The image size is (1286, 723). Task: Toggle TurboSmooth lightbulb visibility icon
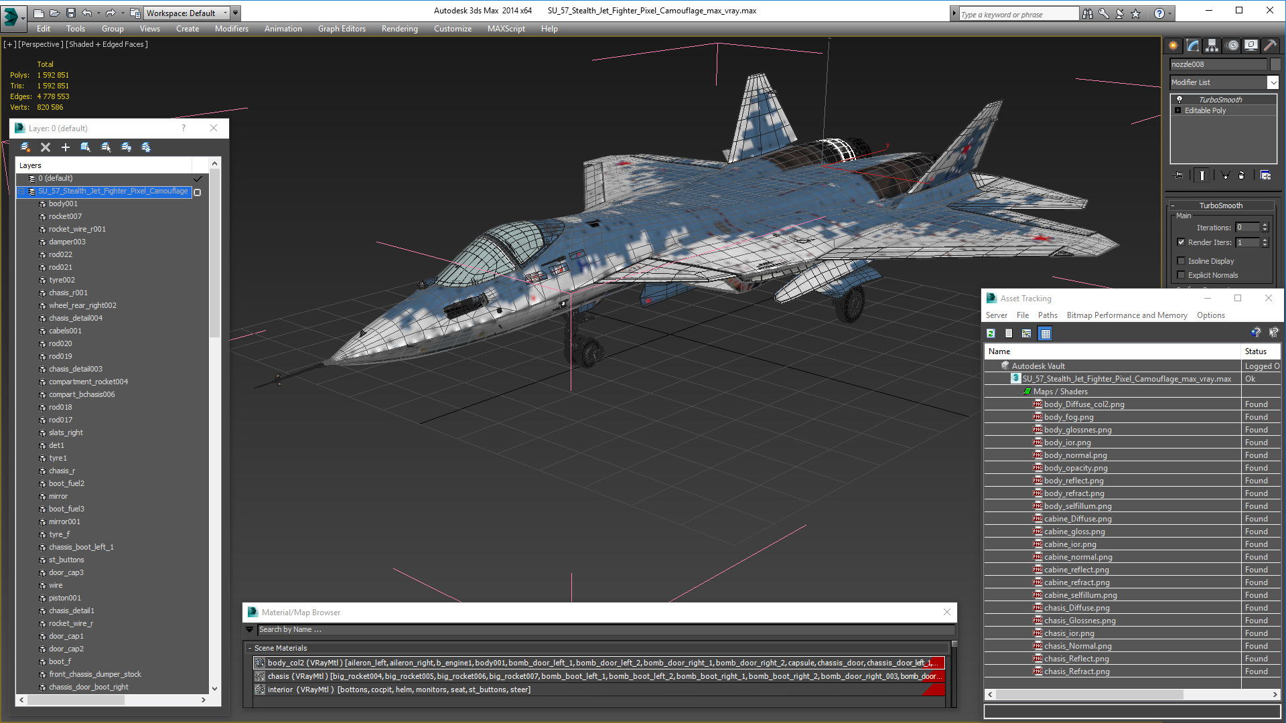click(1180, 100)
